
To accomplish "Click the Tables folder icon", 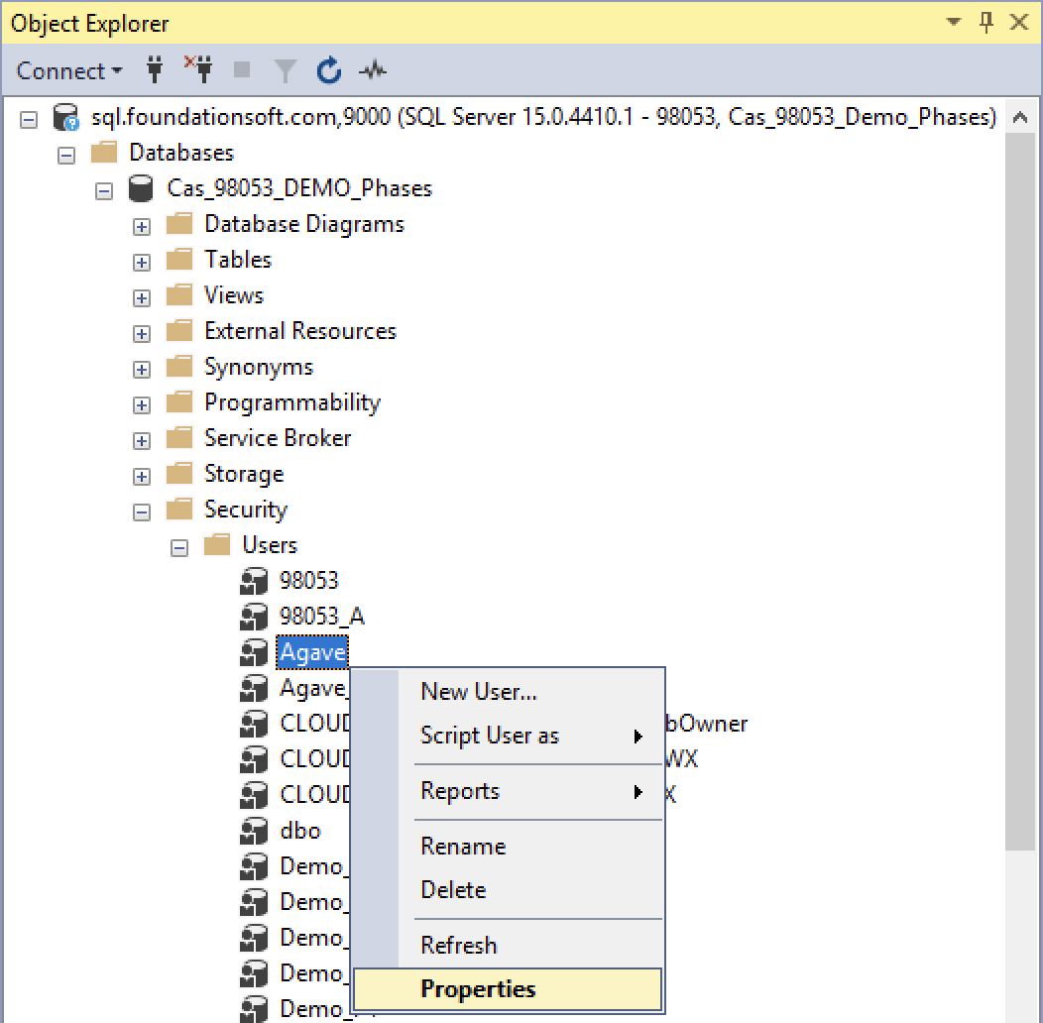I will click(178, 259).
